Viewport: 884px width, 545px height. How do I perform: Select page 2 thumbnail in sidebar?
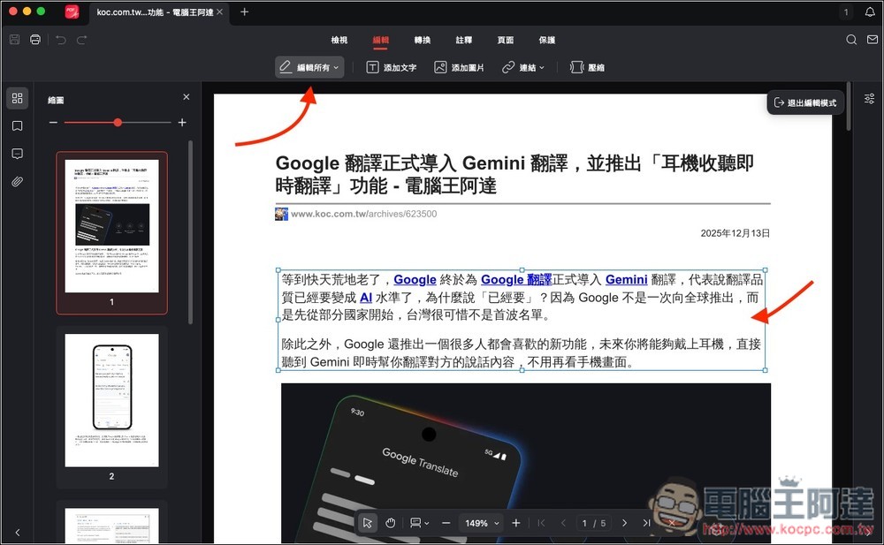111,400
